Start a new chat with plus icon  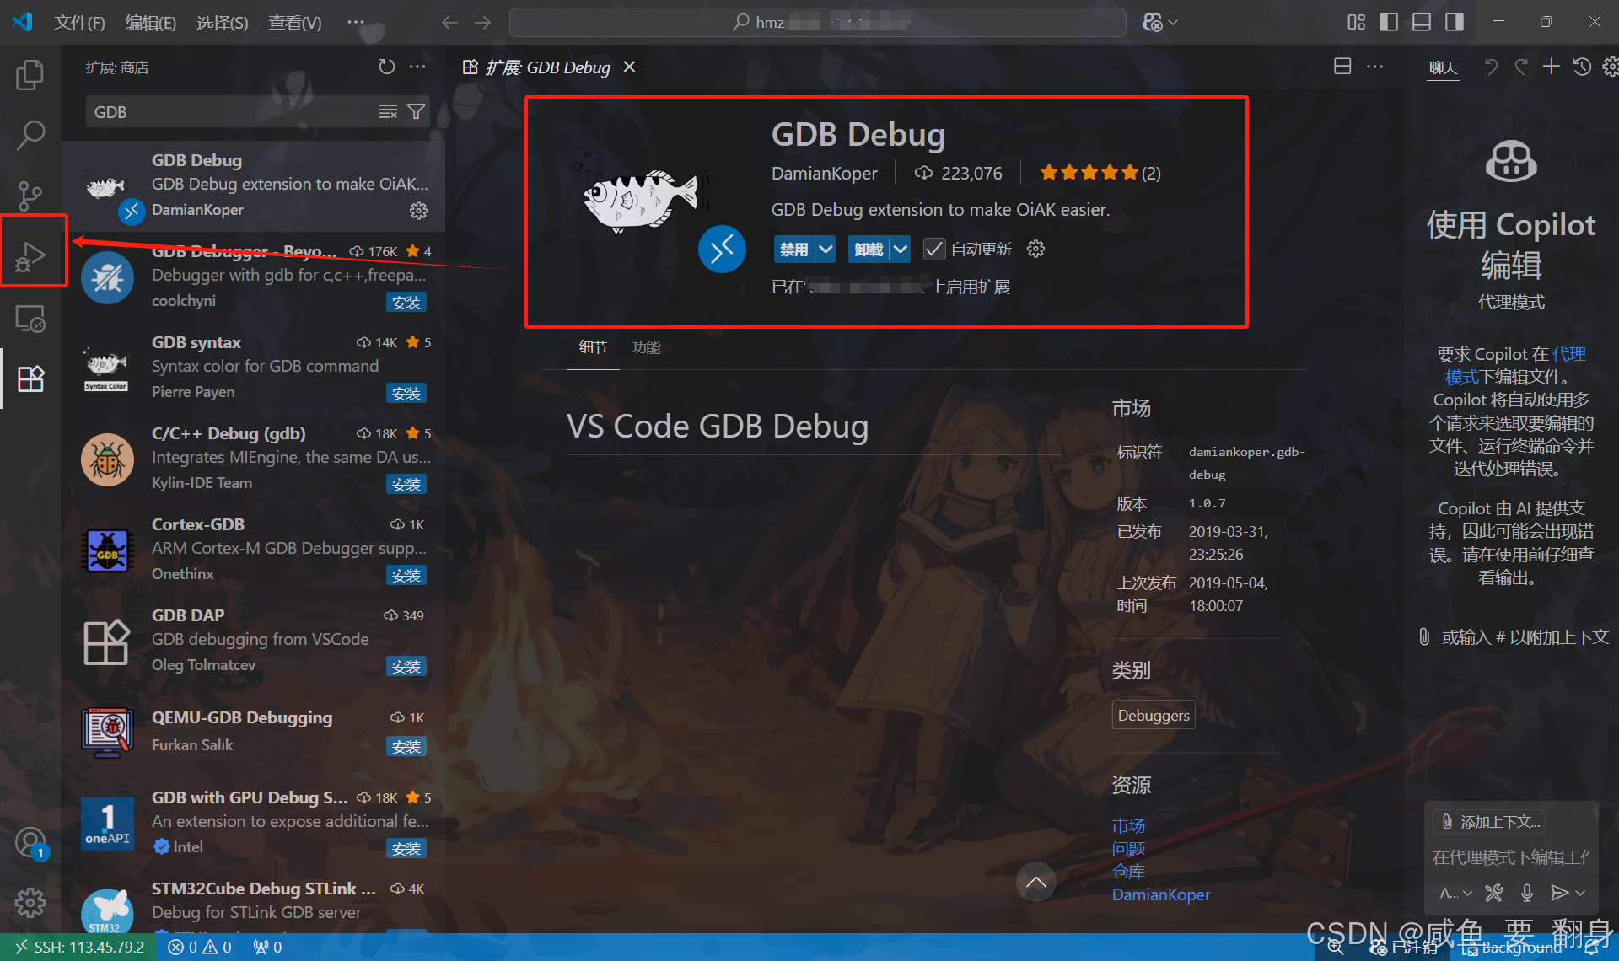(x=1552, y=67)
